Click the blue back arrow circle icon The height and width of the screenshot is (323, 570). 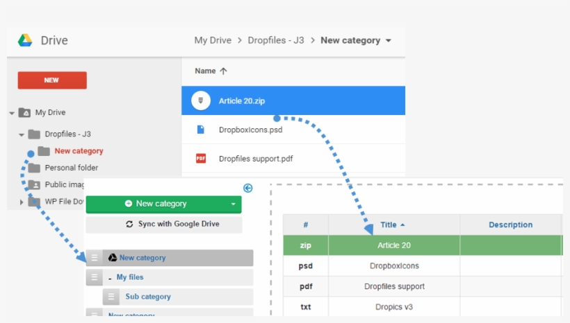pyautogui.click(x=248, y=188)
